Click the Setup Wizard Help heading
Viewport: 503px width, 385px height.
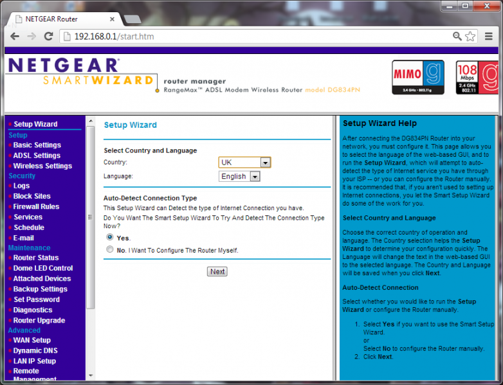380,123
